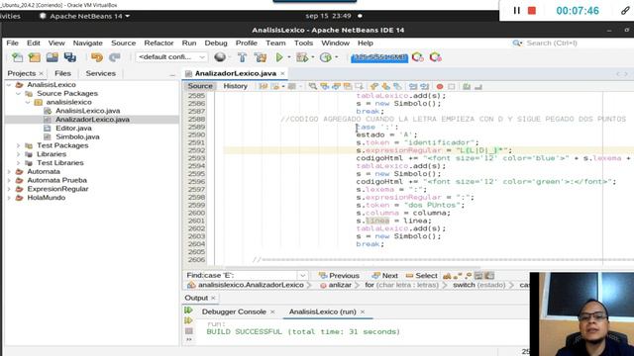Click the Debug Project toolbar icon
The height and width of the screenshot is (356, 634).
[x=302, y=57]
